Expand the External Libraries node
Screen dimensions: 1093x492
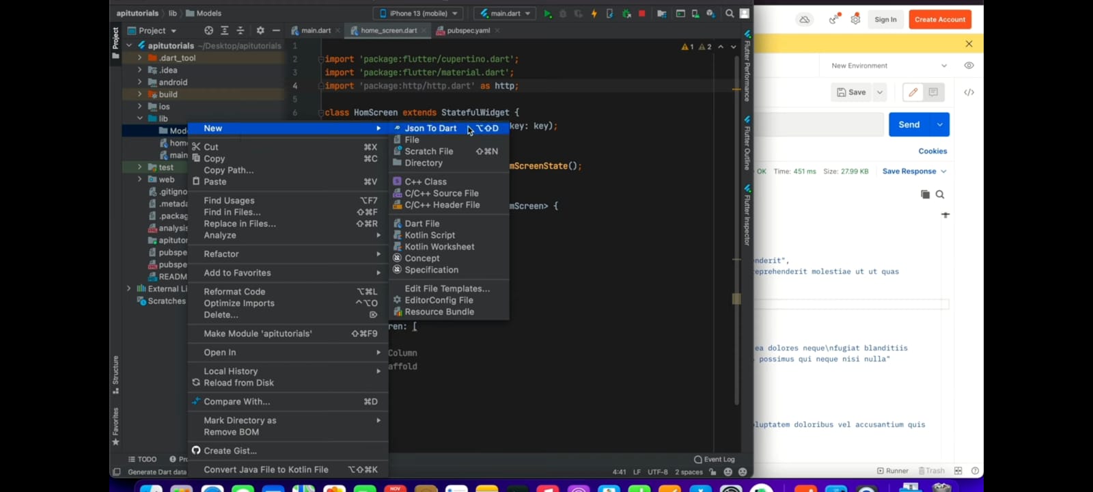point(128,289)
